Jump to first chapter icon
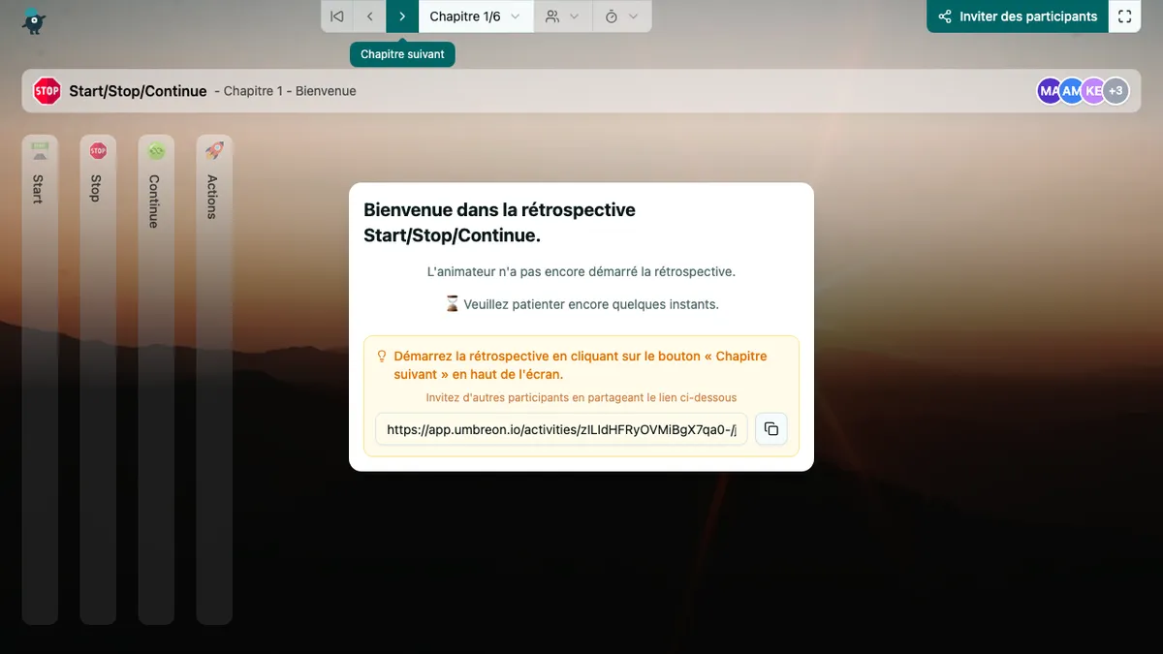 coord(337,16)
